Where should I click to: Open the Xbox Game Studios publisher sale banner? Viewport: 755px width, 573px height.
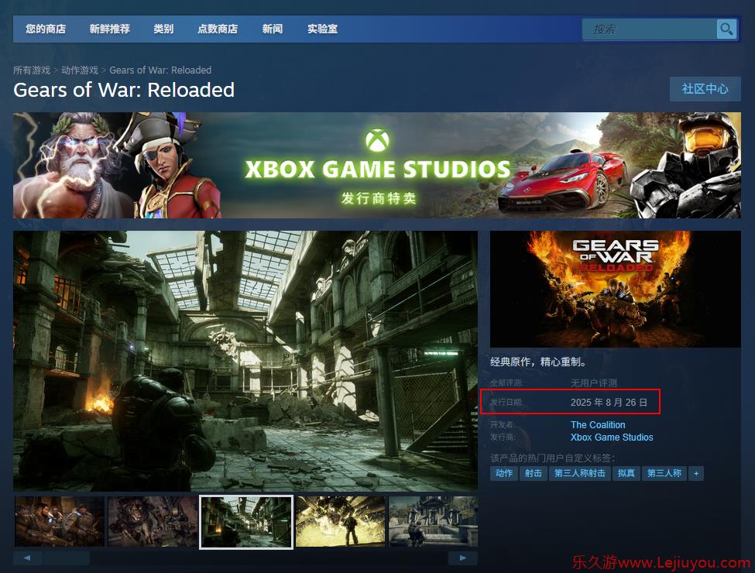[x=377, y=165]
